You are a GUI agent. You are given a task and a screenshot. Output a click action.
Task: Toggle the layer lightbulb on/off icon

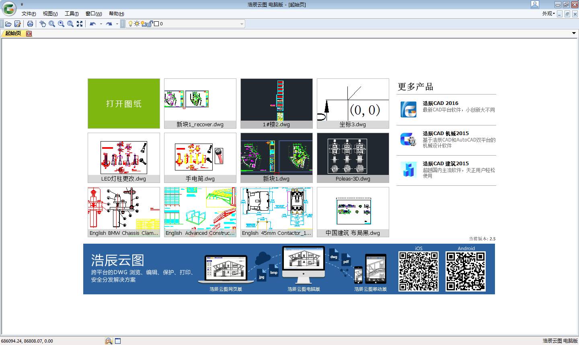coord(130,24)
